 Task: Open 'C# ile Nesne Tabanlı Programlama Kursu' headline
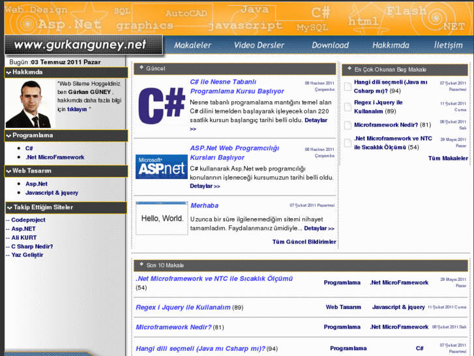click(237, 86)
